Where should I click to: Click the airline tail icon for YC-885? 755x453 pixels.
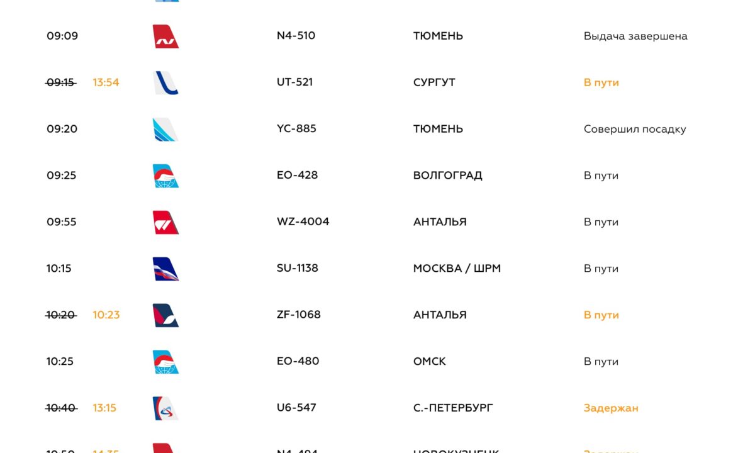(x=166, y=130)
